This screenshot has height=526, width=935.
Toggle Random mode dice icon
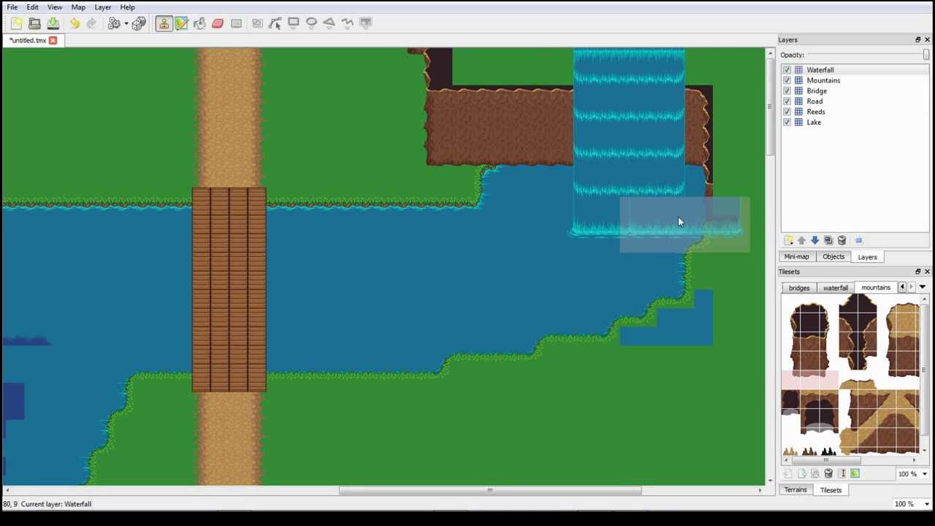coord(140,23)
